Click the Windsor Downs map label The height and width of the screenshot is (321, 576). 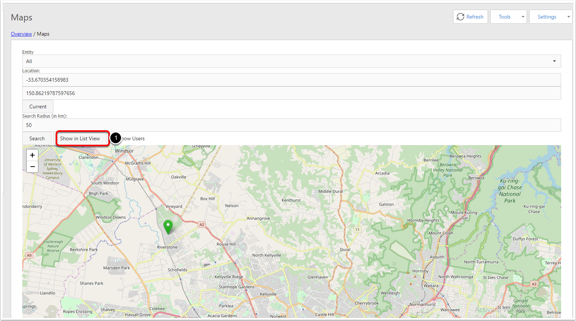(111, 217)
